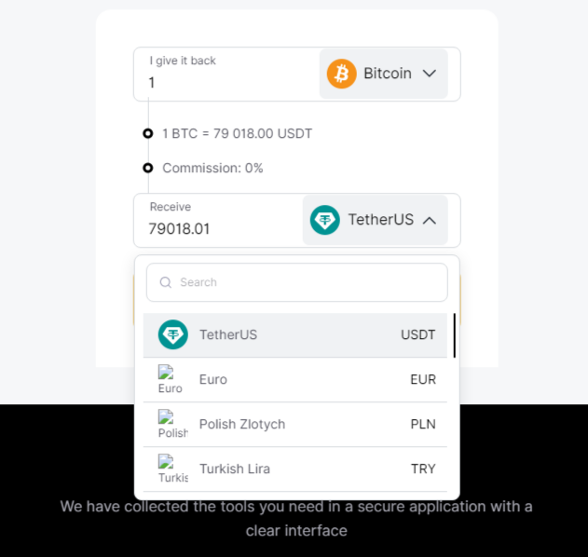Choose Turkish Lira TRY option
The image size is (588, 557).
point(295,469)
